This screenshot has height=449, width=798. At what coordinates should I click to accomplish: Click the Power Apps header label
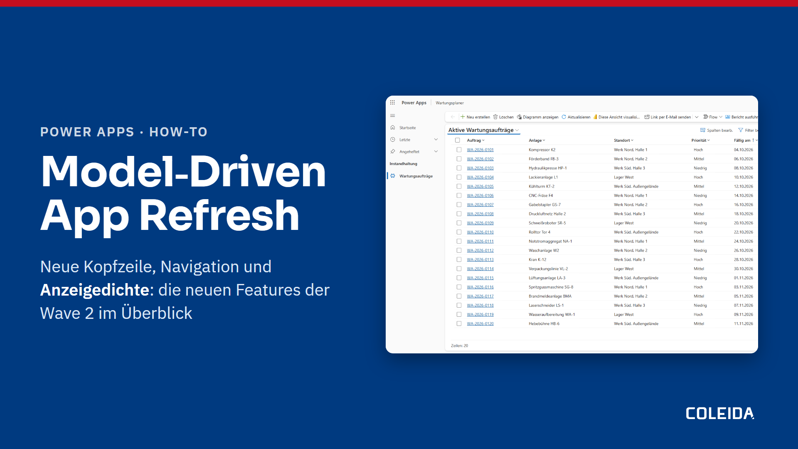414,103
